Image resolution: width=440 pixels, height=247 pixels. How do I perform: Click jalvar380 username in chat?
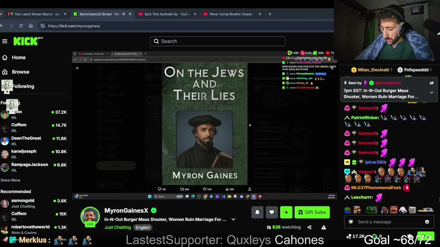tap(375, 162)
